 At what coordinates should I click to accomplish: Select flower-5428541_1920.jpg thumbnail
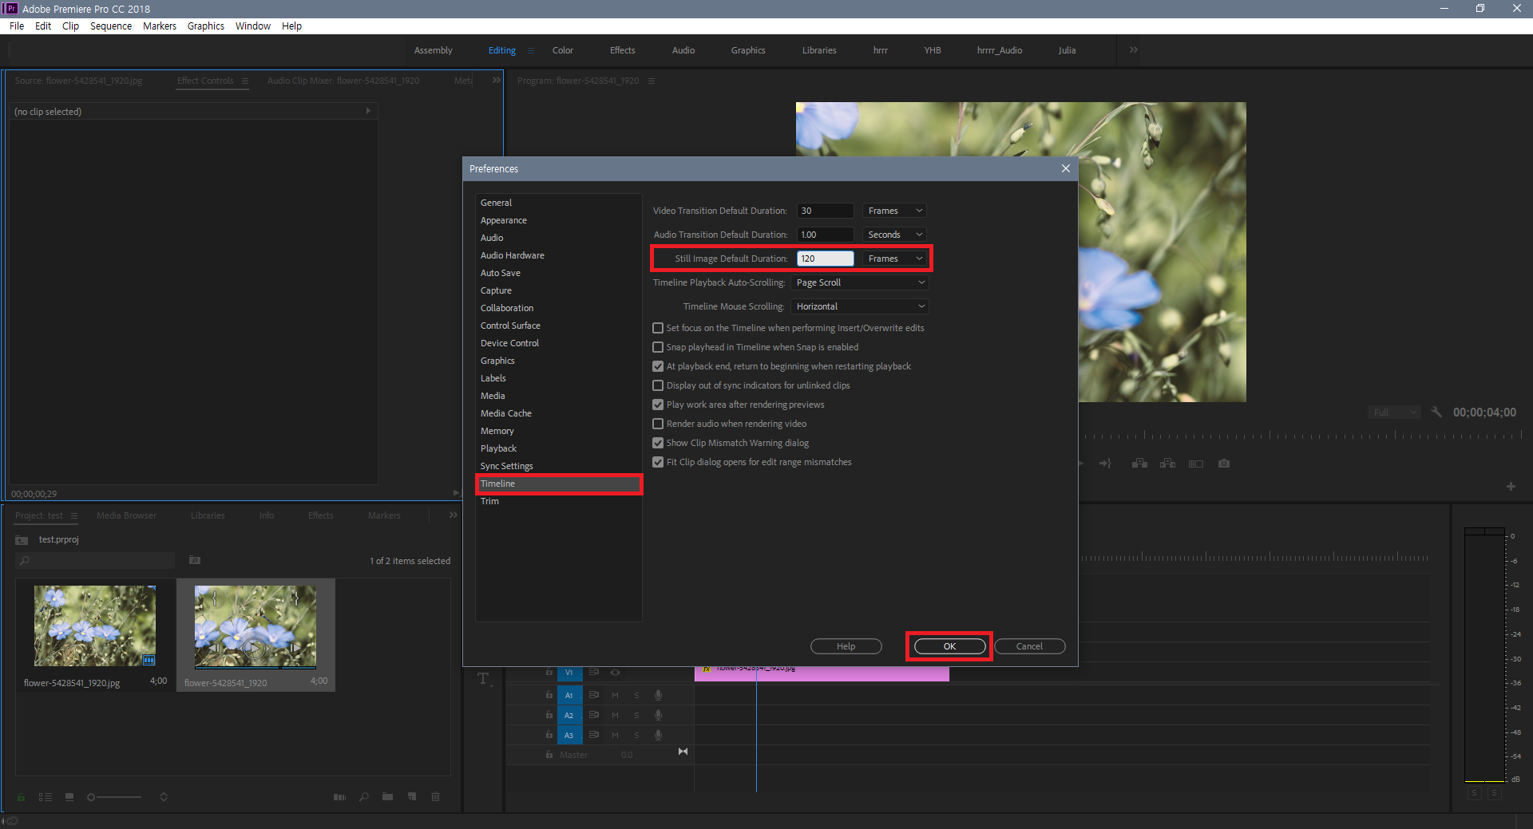(x=95, y=626)
